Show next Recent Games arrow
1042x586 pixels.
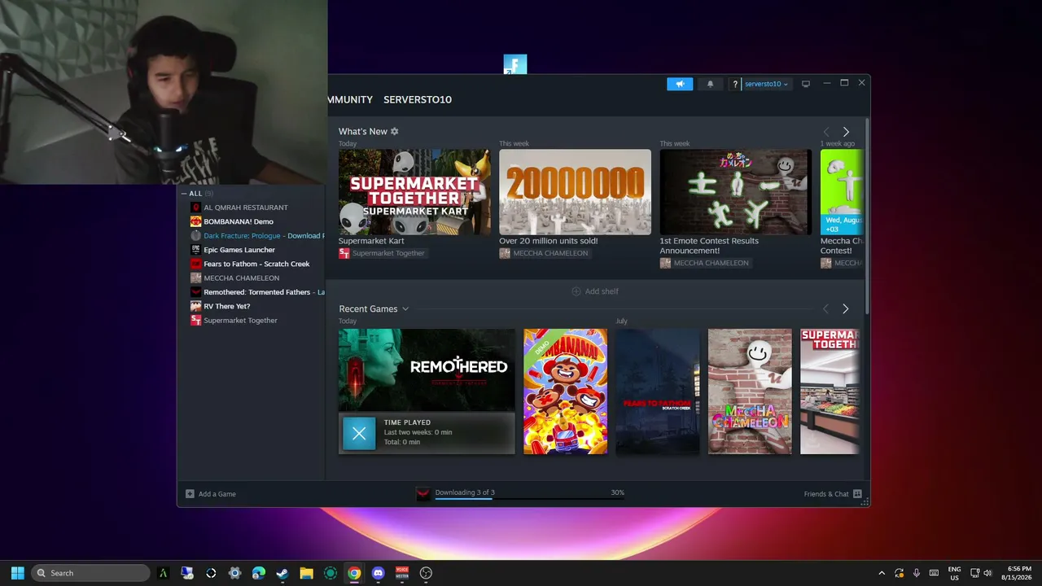[x=845, y=309]
